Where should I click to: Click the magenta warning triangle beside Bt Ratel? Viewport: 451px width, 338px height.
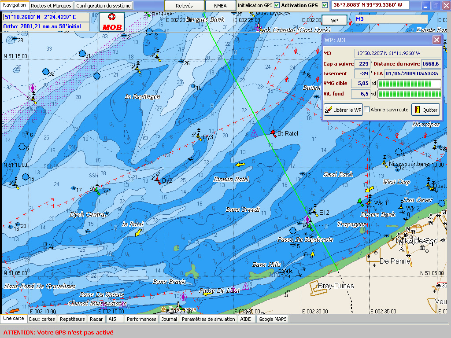click(254, 133)
